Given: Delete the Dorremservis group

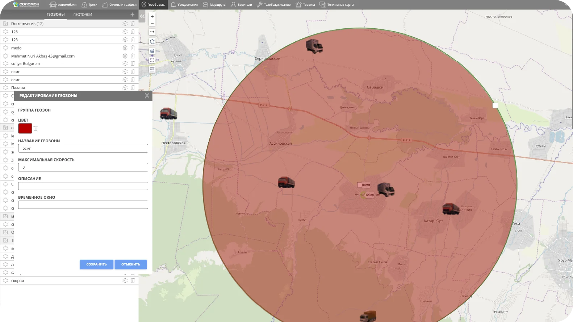Looking at the screenshot, I should [133, 24].
